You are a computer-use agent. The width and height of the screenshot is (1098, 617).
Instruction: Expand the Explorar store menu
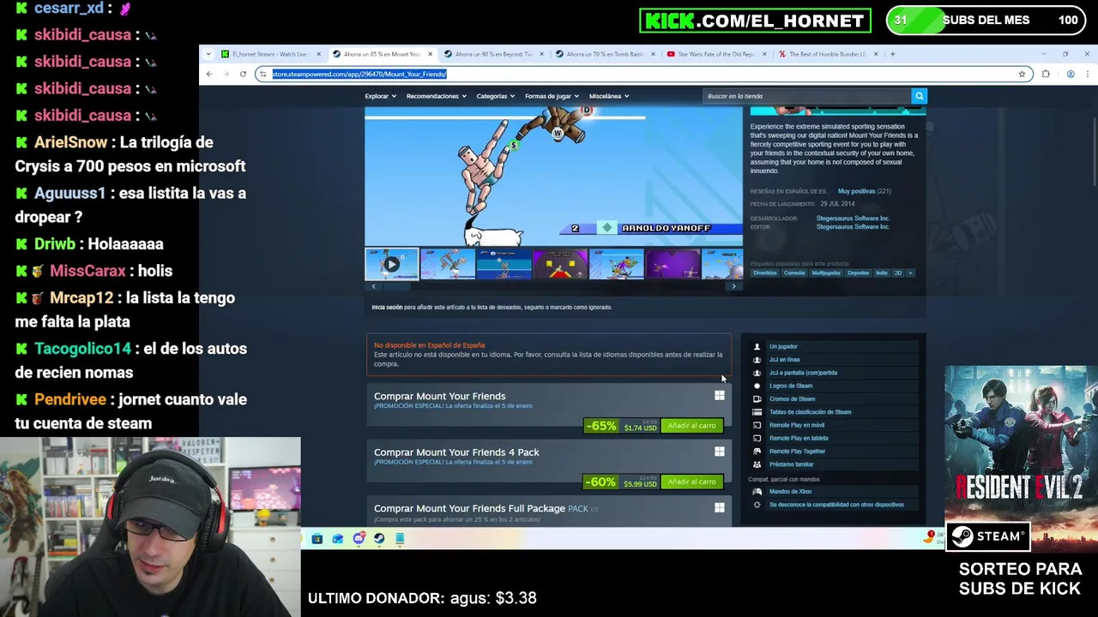point(380,96)
